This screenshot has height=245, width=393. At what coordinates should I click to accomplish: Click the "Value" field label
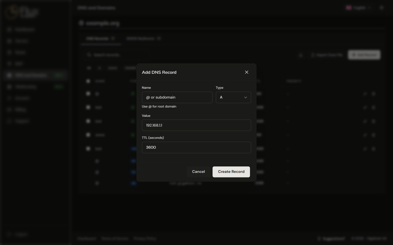click(146, 116)
